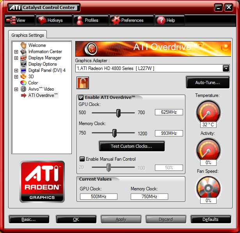Viewport: 240px width, 233px height.
Task: Enable Manual Fan Control checkbox
Action: 82,159
